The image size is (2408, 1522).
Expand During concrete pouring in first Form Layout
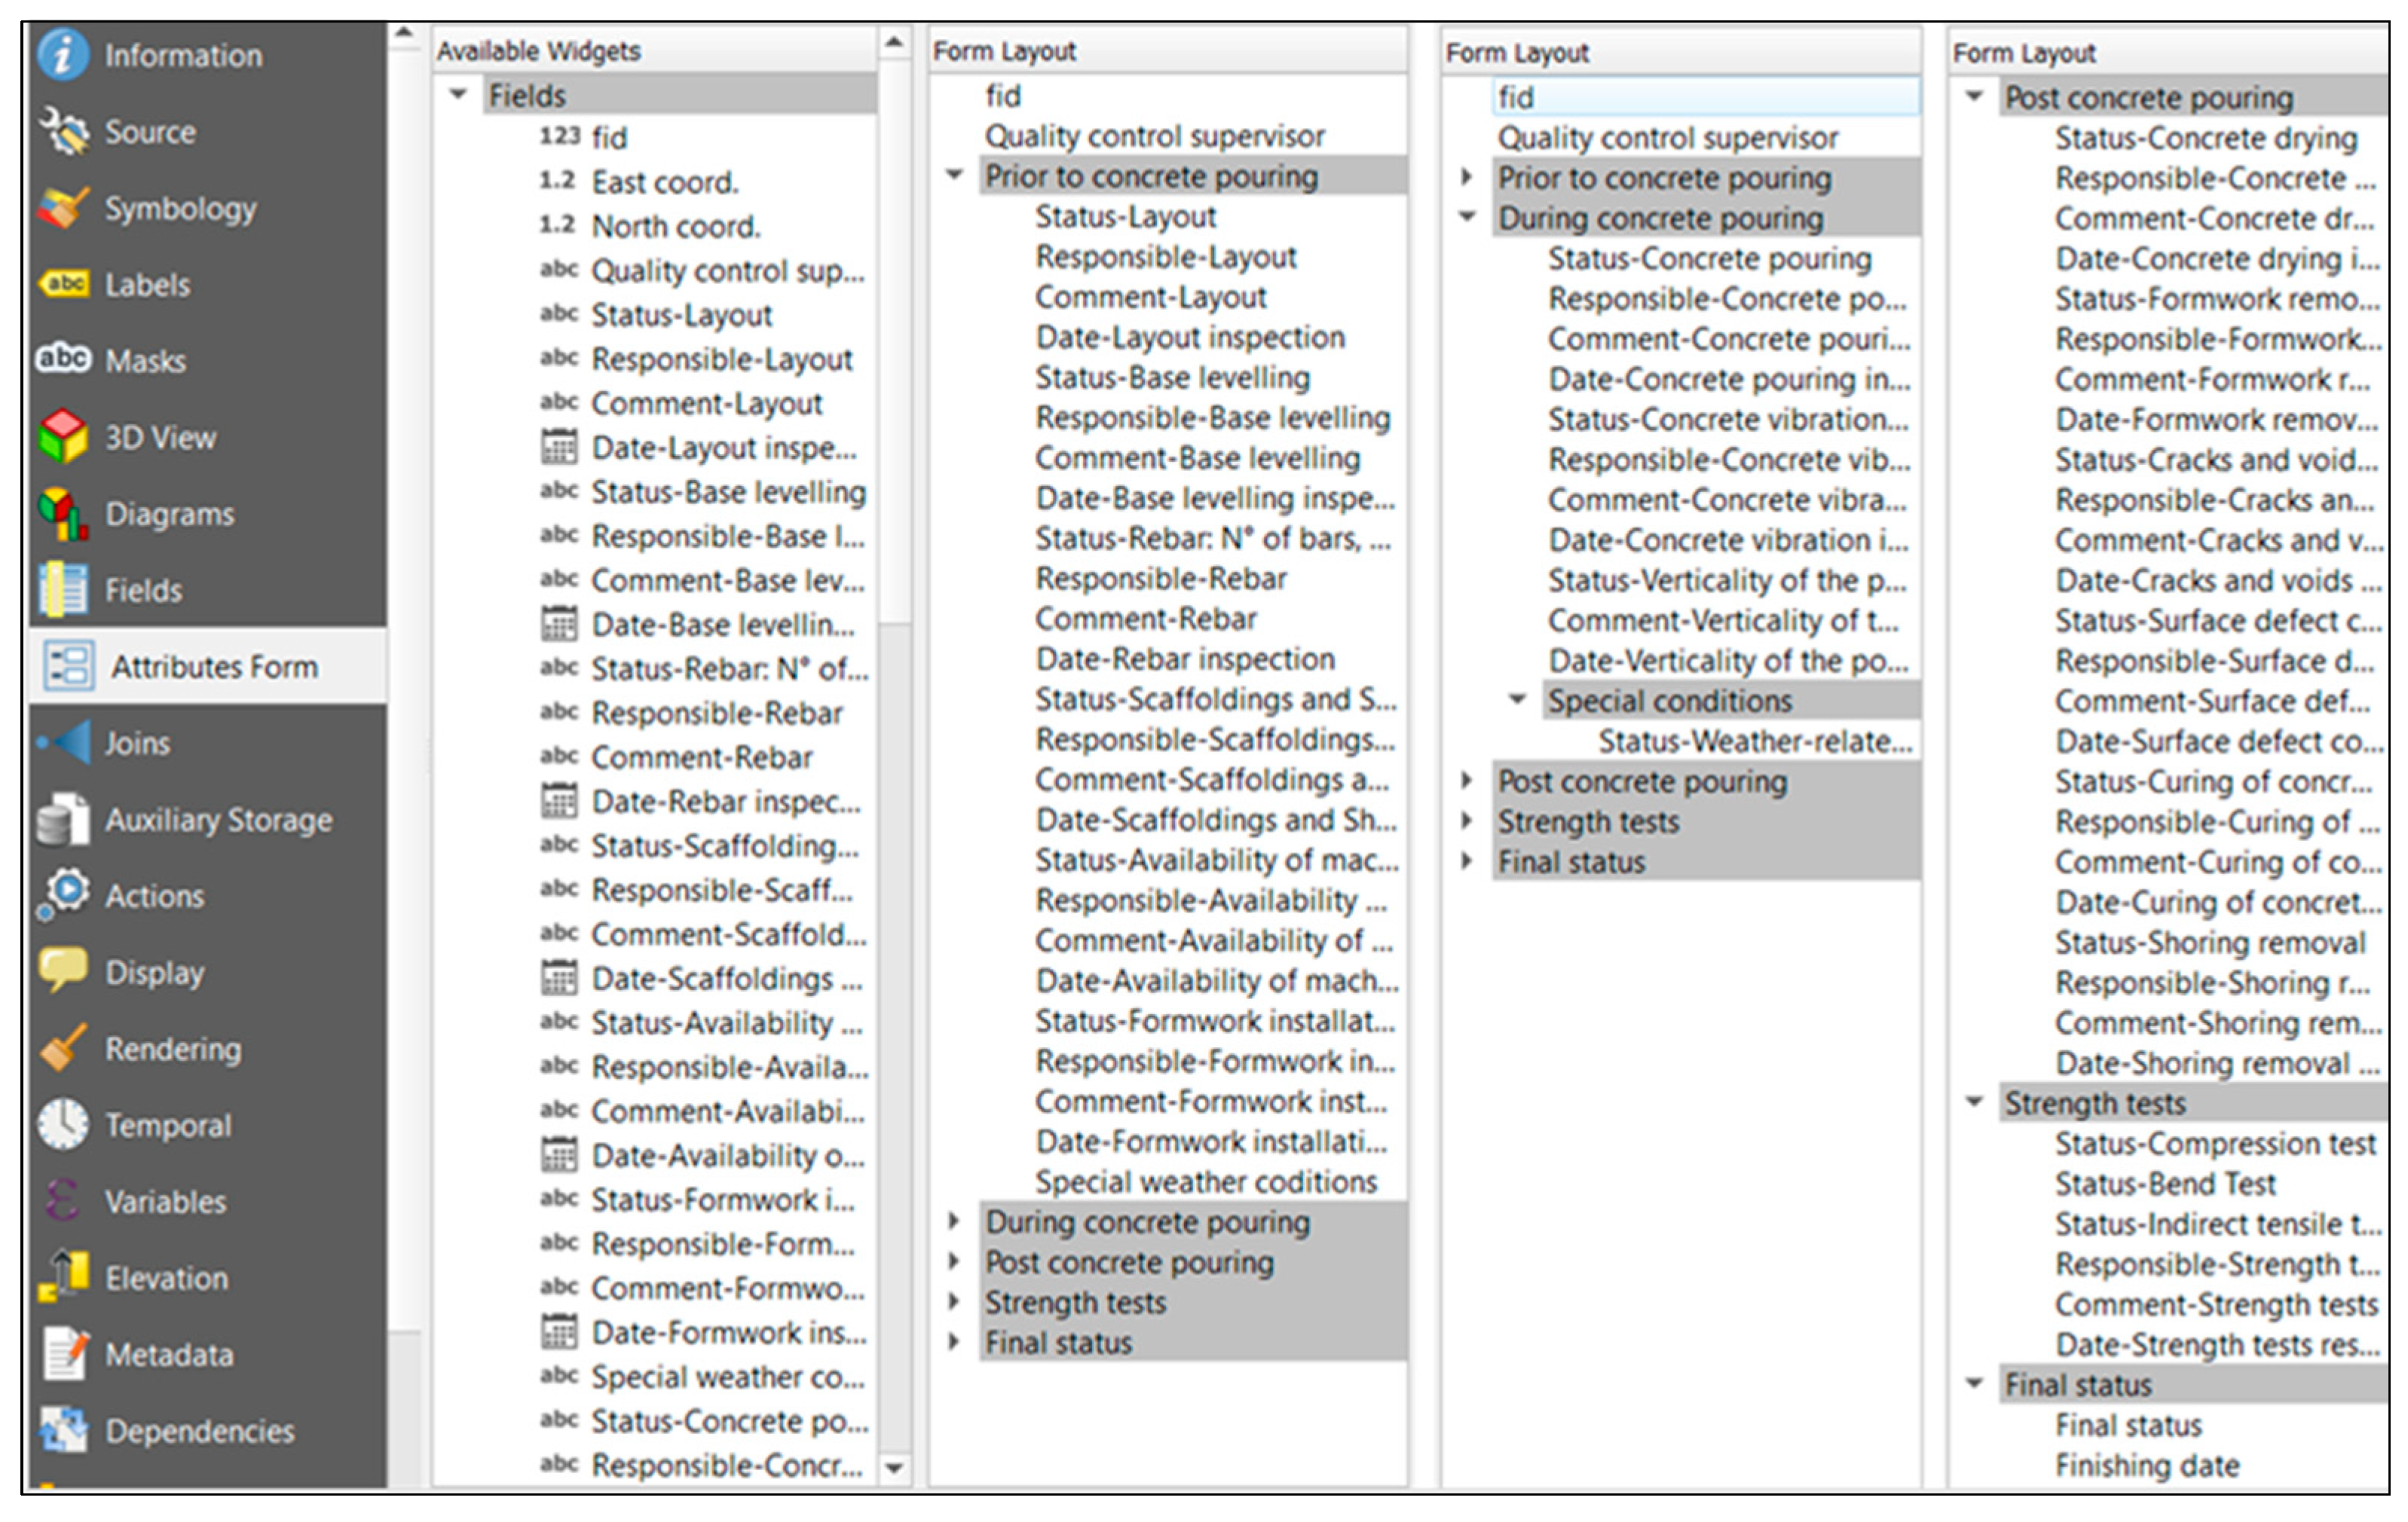(x=955, y=1221)
